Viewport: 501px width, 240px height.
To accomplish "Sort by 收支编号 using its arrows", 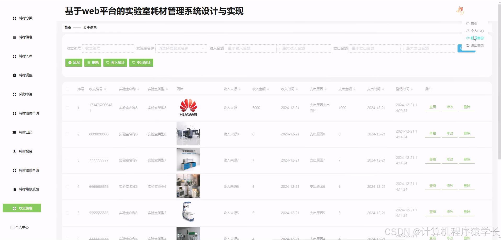I will (x=105, y=89).
